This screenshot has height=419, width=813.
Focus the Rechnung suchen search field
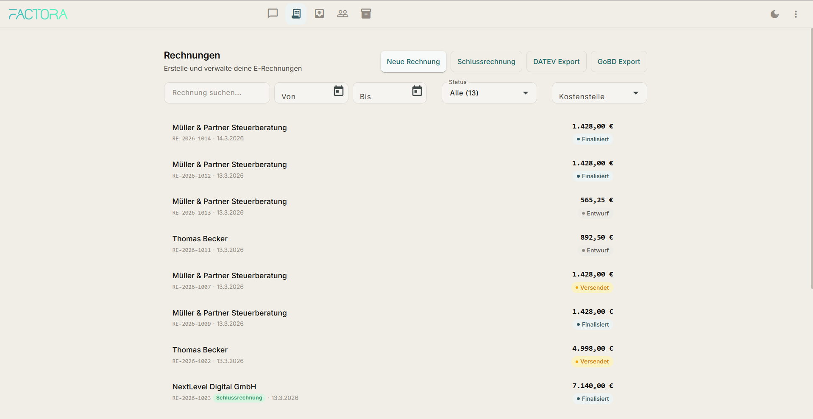pos(217,93)
